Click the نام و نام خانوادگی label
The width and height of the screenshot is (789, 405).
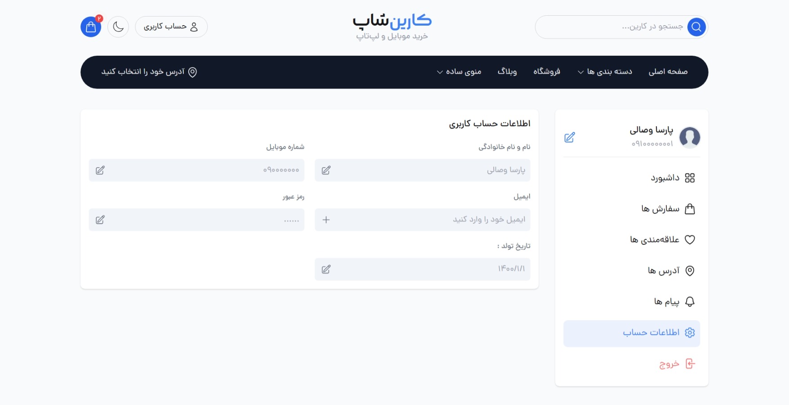point(504,147)
